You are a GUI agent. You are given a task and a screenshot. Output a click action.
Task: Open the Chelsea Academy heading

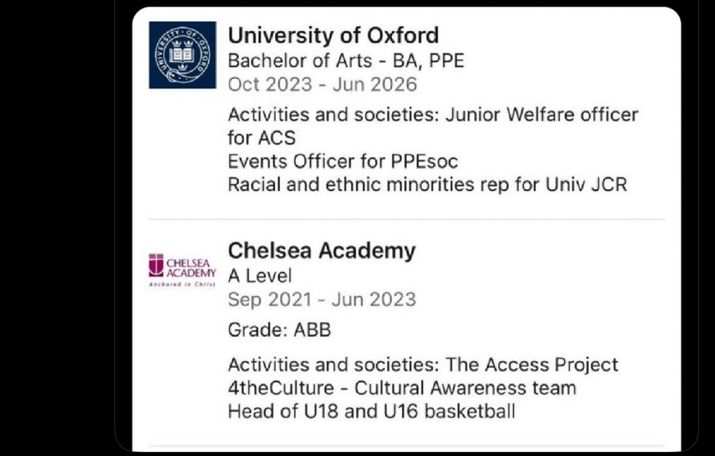[x=321, y=251]
